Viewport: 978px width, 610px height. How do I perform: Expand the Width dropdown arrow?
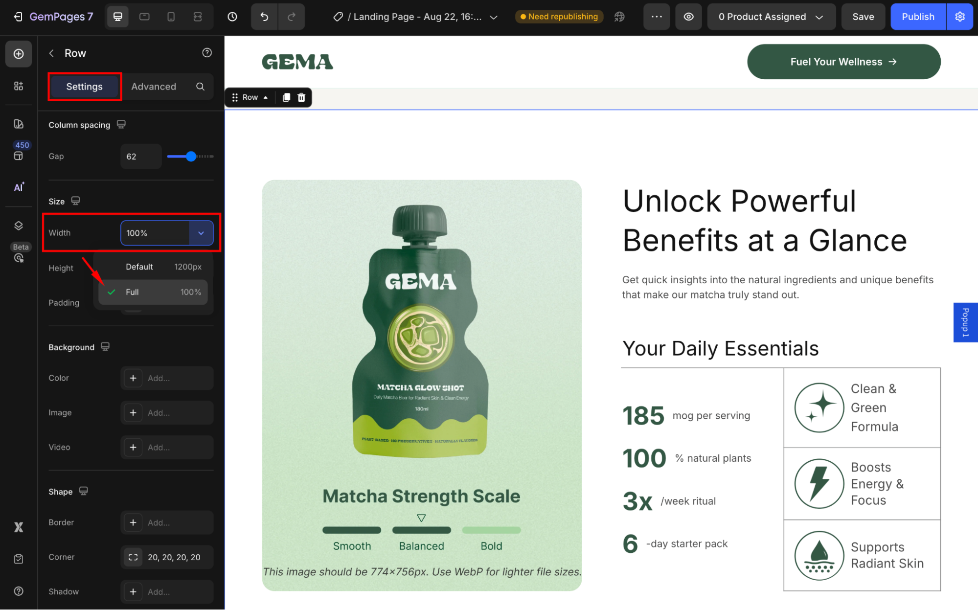(201, 233)
